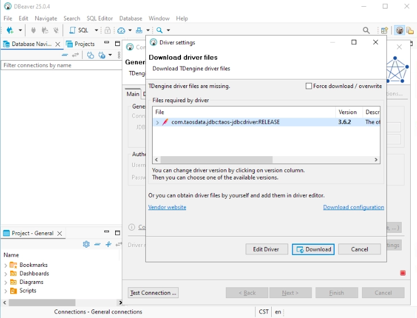Viewport: 417px width, 318px height.
Task: Click the transaction lock icon
Action: point(107,30)
